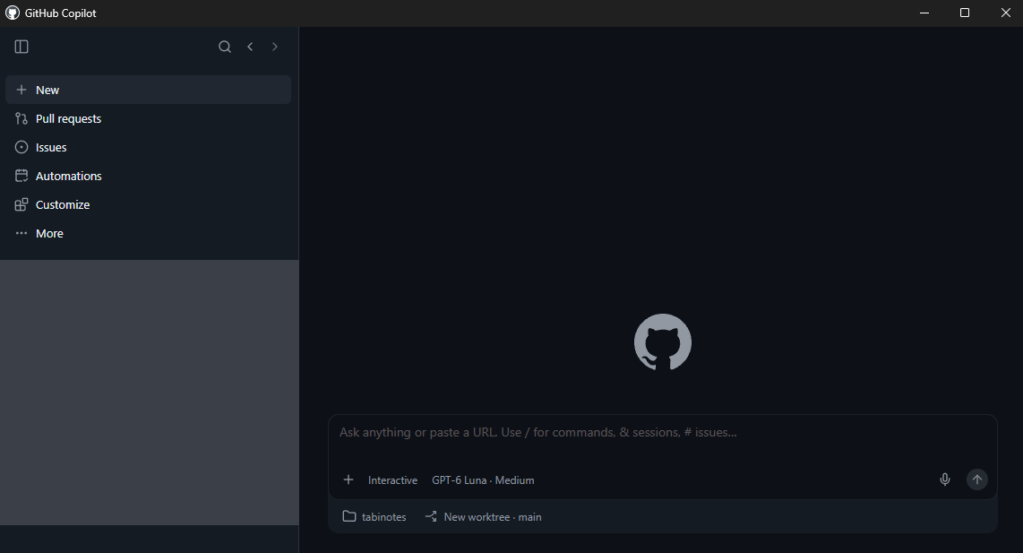Maximize the GitHub Copilot window
The height and width of the screenshot is (553, 1023).
964,13
